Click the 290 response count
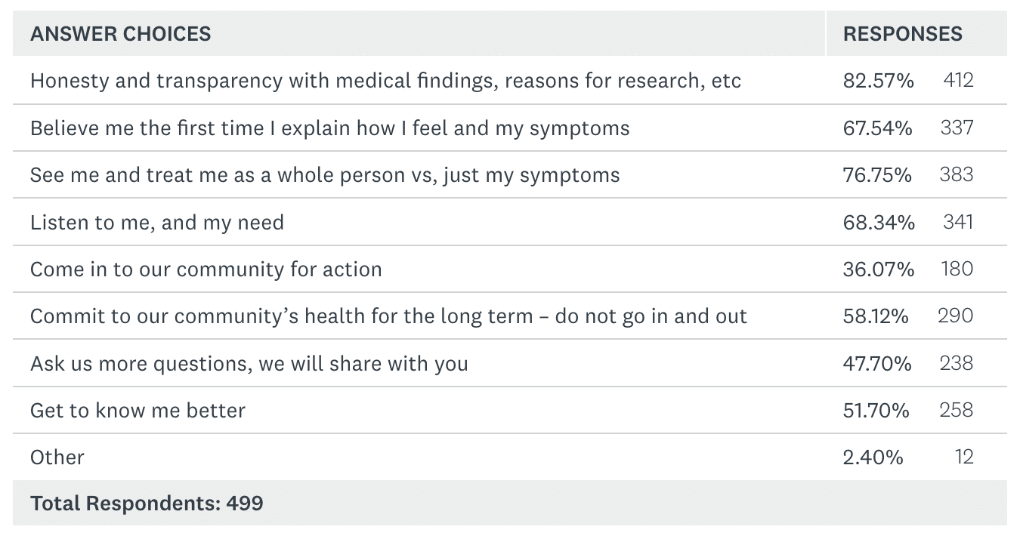 tap(956, 316)
